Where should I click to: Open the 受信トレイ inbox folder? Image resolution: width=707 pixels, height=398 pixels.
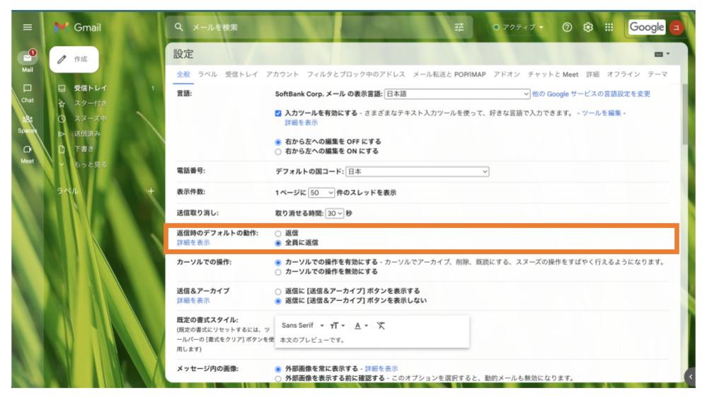(x=90, y=88)
